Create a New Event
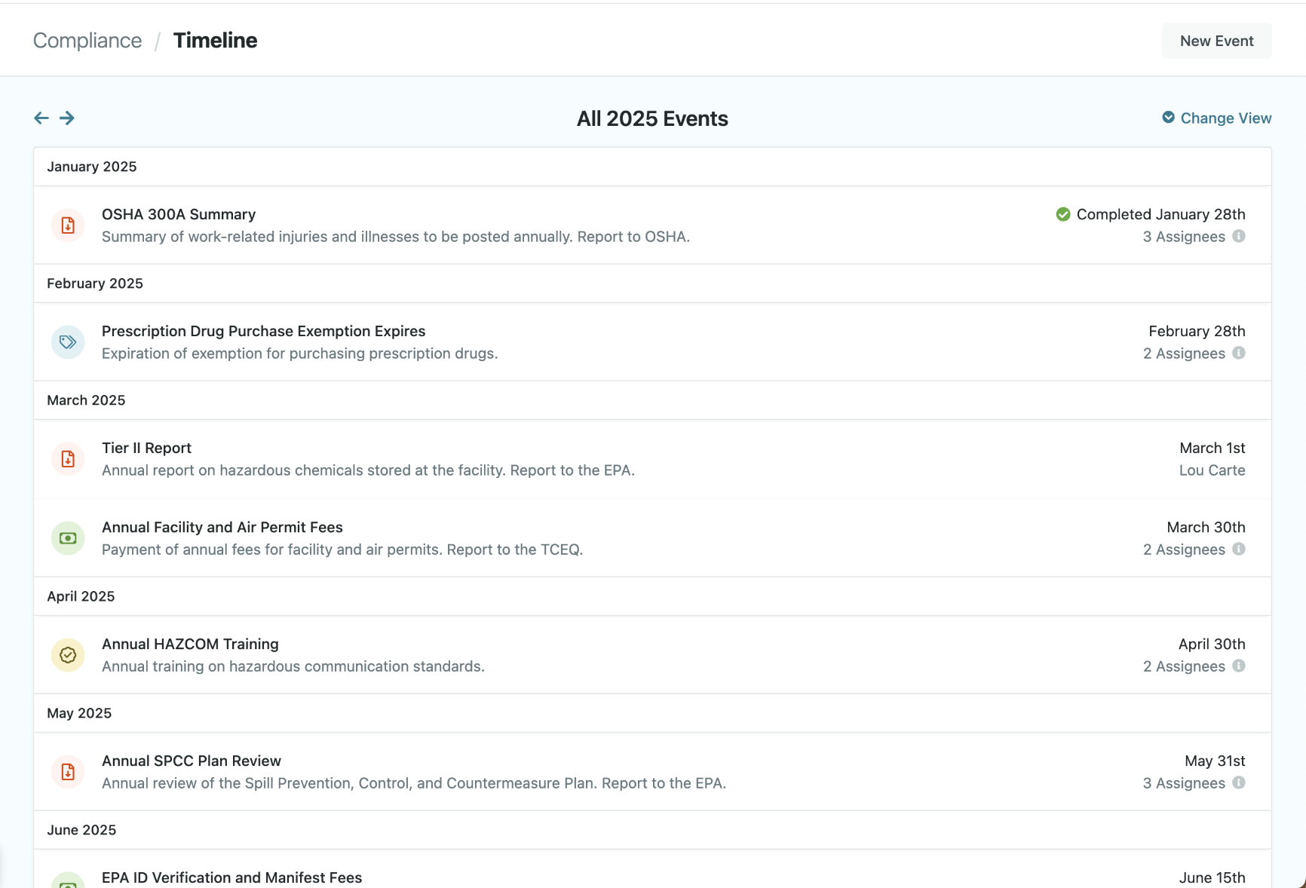This screenshot has width=1306, height=888. coord(1216,41)
